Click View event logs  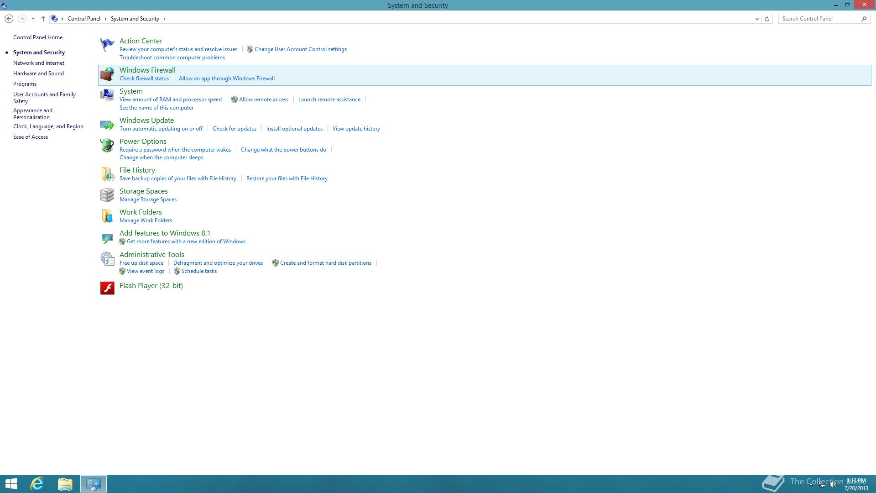(x=146, y=271)
